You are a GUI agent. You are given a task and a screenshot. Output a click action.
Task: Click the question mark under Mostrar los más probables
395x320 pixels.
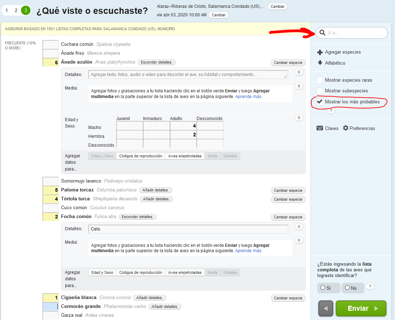331,110
